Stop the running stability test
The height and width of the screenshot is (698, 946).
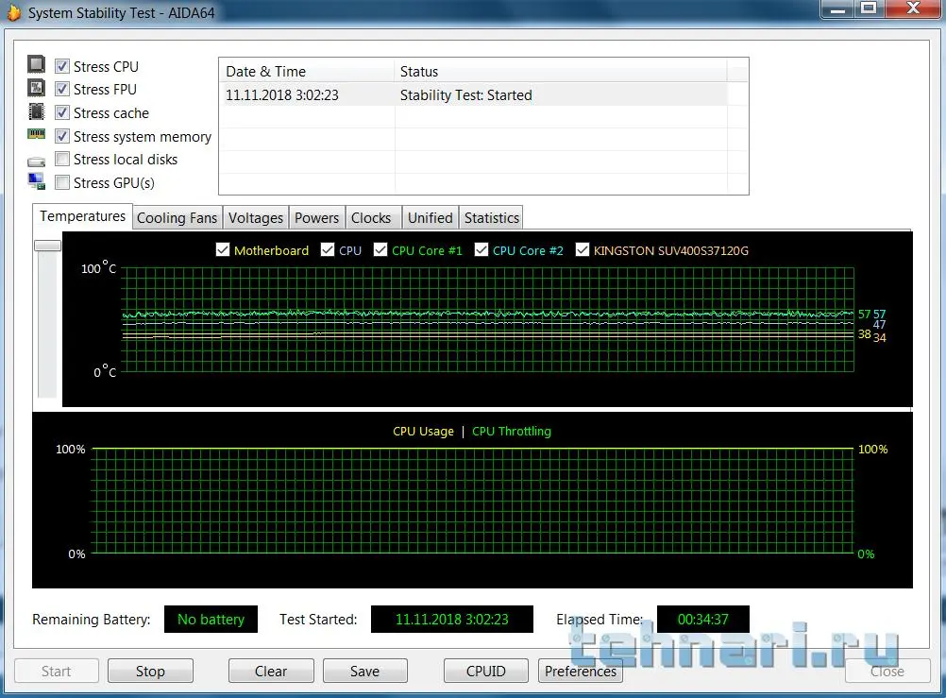pyautogui.click(x=150, y=672)
